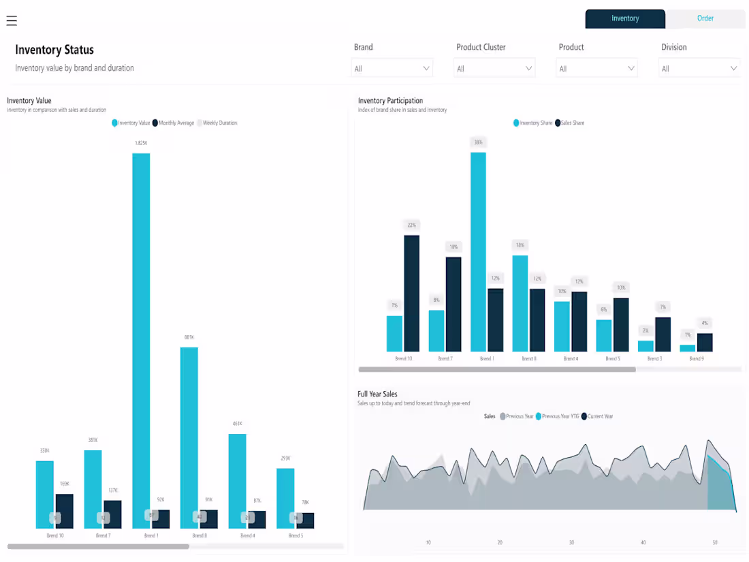The height and width of the screenshot is (562, 749).
Task: Click the Current Year legend marker
Action: click(584, 416)
